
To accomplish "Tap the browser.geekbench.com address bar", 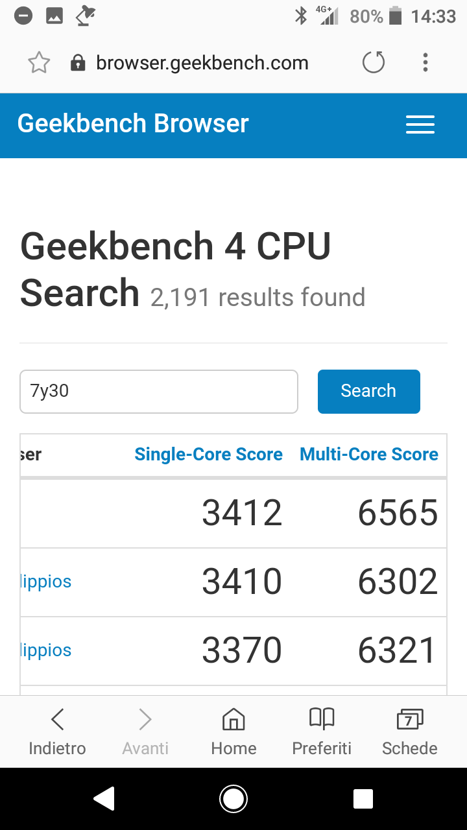I will tap(202, 63).
